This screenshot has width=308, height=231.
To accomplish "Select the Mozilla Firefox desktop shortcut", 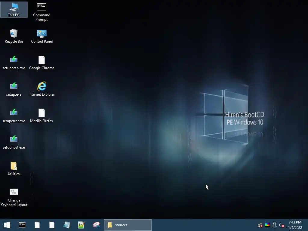I will pyautogui.click(x=42, y=116).
